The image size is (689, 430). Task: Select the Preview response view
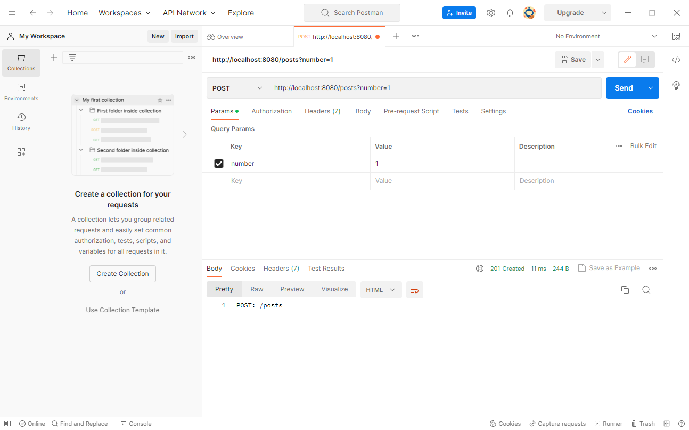(292, 289)
